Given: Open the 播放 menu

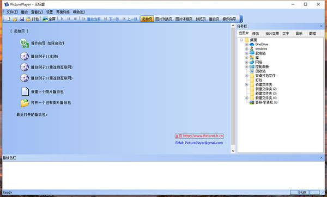Looking at the screenshot, I should (x=25, y=12).
